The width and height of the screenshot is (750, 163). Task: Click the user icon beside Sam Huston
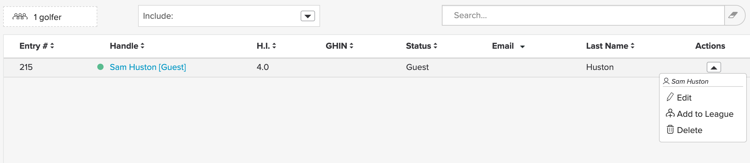pyautogui.click(x=666, y=81)
